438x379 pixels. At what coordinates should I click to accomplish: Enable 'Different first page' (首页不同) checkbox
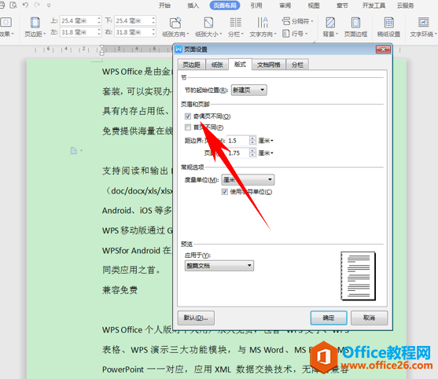[x=188, y=127]
